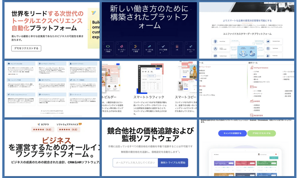Click the people icon for HR
The height and width of the screenshot is (178, 299).
[x=177, y=46]
